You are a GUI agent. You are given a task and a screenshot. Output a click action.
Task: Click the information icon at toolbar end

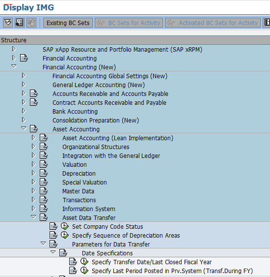267,23
